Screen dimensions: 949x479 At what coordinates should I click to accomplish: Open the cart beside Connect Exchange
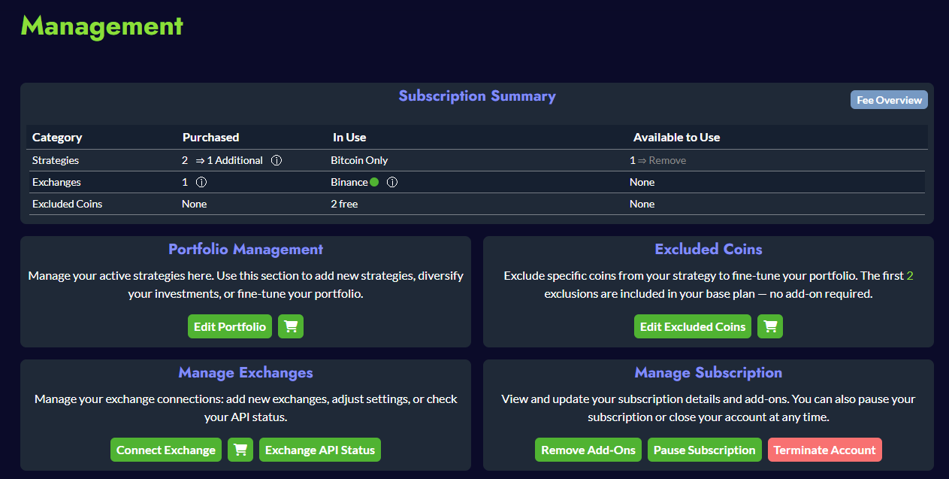tap(240, 450)
